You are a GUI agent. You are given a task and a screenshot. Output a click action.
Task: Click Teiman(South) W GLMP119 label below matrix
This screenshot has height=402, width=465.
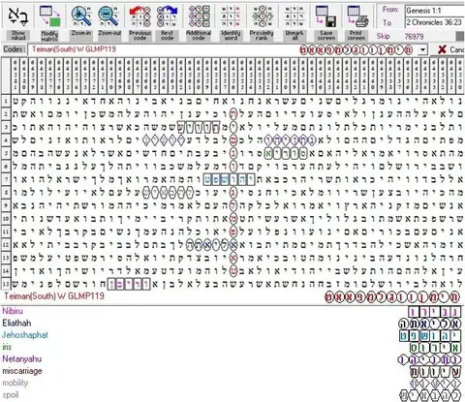click(54, 296)
